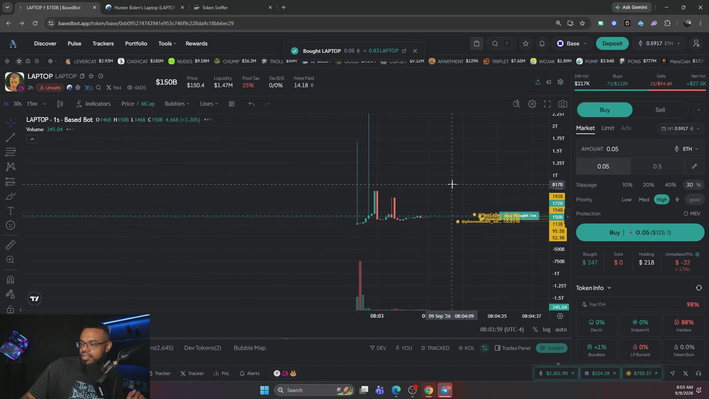Select the ruler measure tool
This screenshot has height=399, width=709.
pyautogui.click(x=10, y=245)
